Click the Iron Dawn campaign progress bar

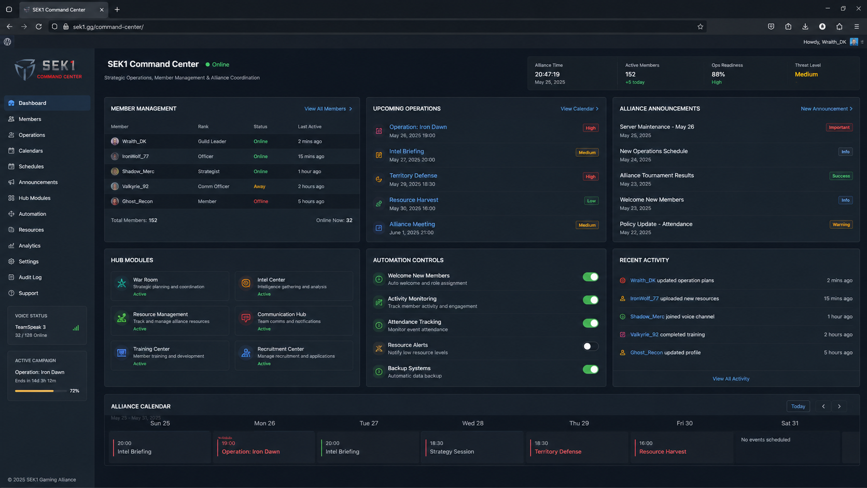click(40, 391)
